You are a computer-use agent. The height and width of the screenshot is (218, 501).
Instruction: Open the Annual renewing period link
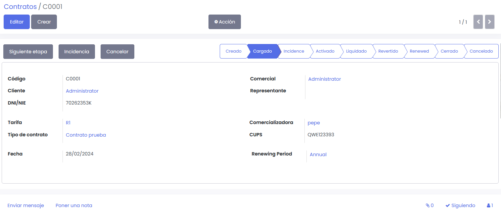click(x=318, y=154)
